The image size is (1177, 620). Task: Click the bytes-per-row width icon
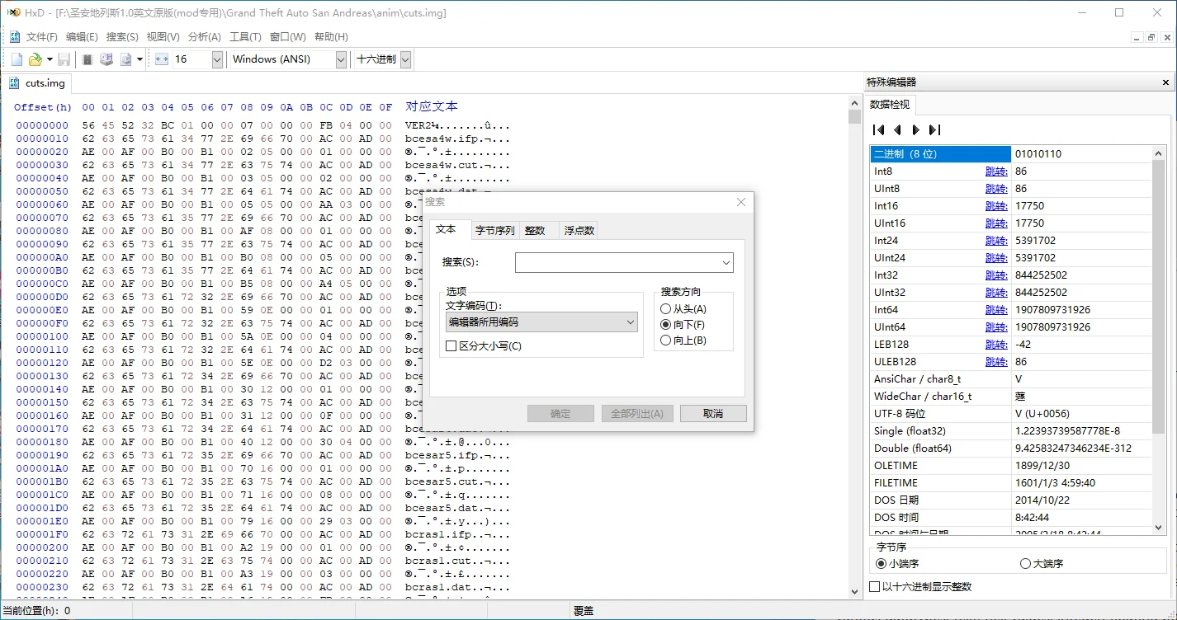click(x=162, y=59)
